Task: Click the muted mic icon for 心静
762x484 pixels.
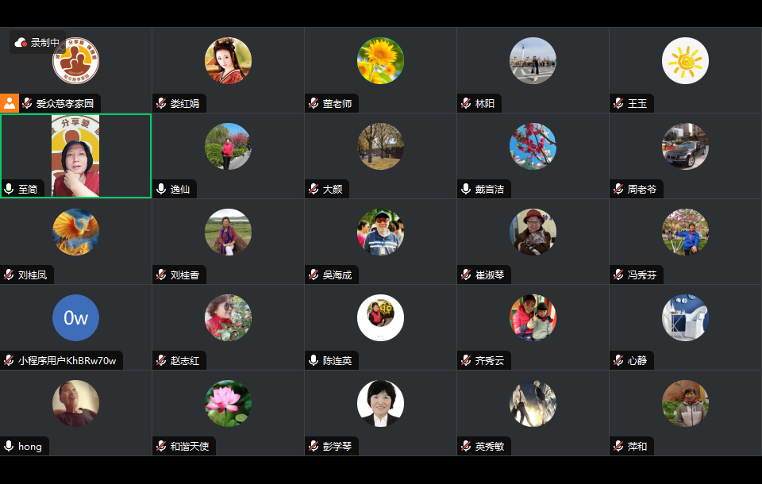Action: point(618,360)
